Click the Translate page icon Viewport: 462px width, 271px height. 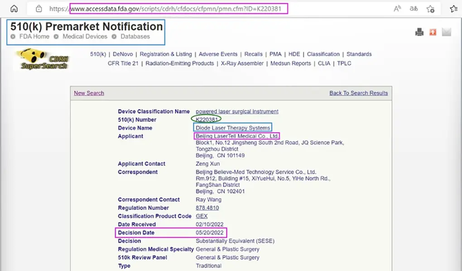click(x=414, y=9)
